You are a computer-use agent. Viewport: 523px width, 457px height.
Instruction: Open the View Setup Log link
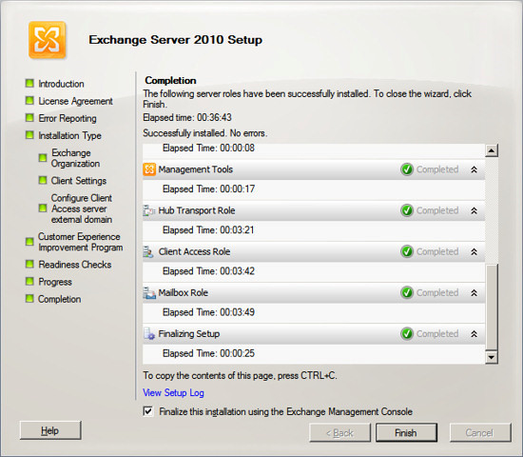pos(173,392)
